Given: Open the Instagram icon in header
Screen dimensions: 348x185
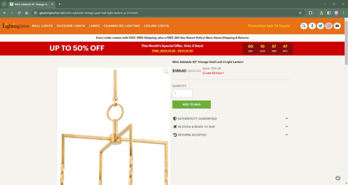Looking at the screenshot, I should [329, 26].
